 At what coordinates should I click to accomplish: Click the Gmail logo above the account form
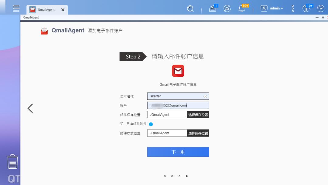[x=178, y=71]
